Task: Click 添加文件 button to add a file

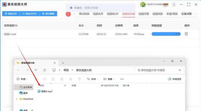Action: [x=11, y=14]
